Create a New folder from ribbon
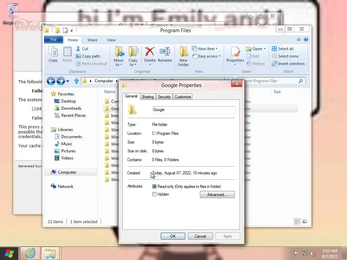 click(183, 57)
